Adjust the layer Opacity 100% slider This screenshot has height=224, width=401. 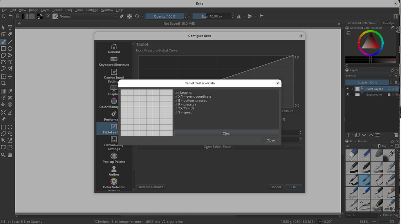click(x=367, y=82)
